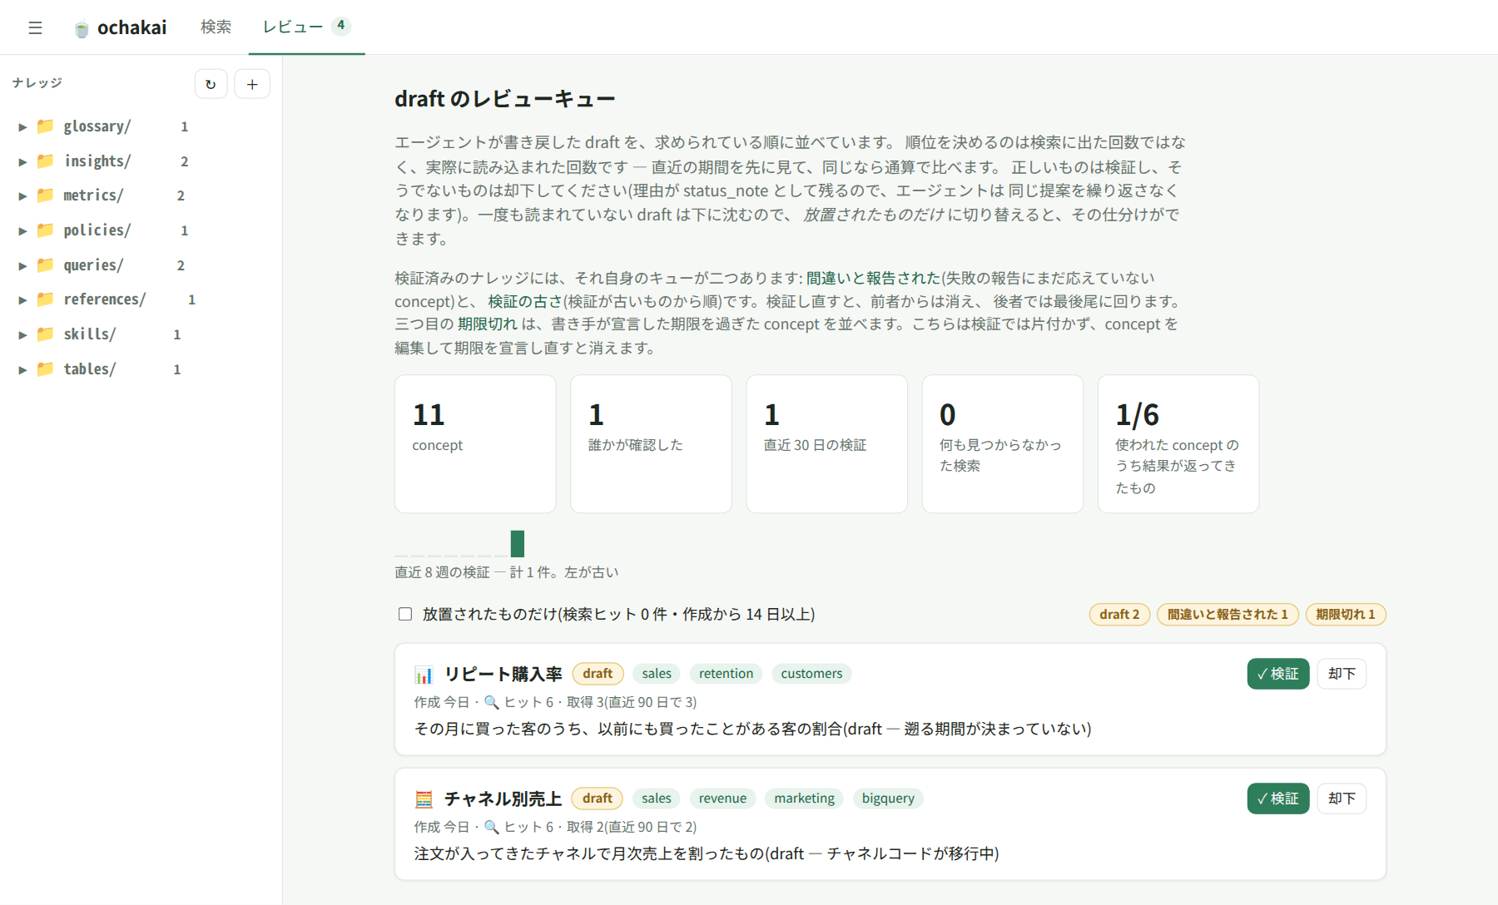Expand the references/ tree arrow

click(22, 300)
